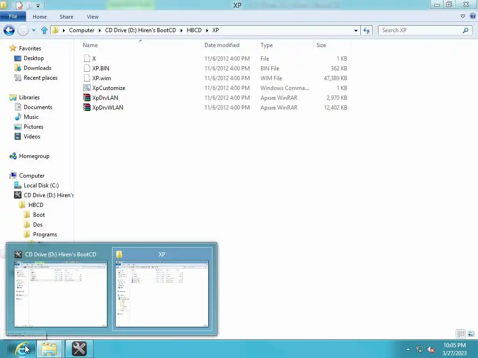The width and height of the screenshot is (478, 358).
Task: Open Customize Quick Access Toolbar dropdown
Action: [x=38, y=6]
